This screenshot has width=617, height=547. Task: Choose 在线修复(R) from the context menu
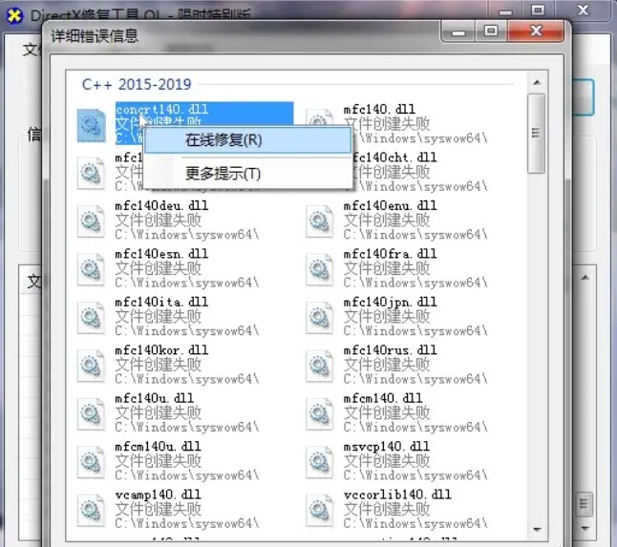[248, 140]
